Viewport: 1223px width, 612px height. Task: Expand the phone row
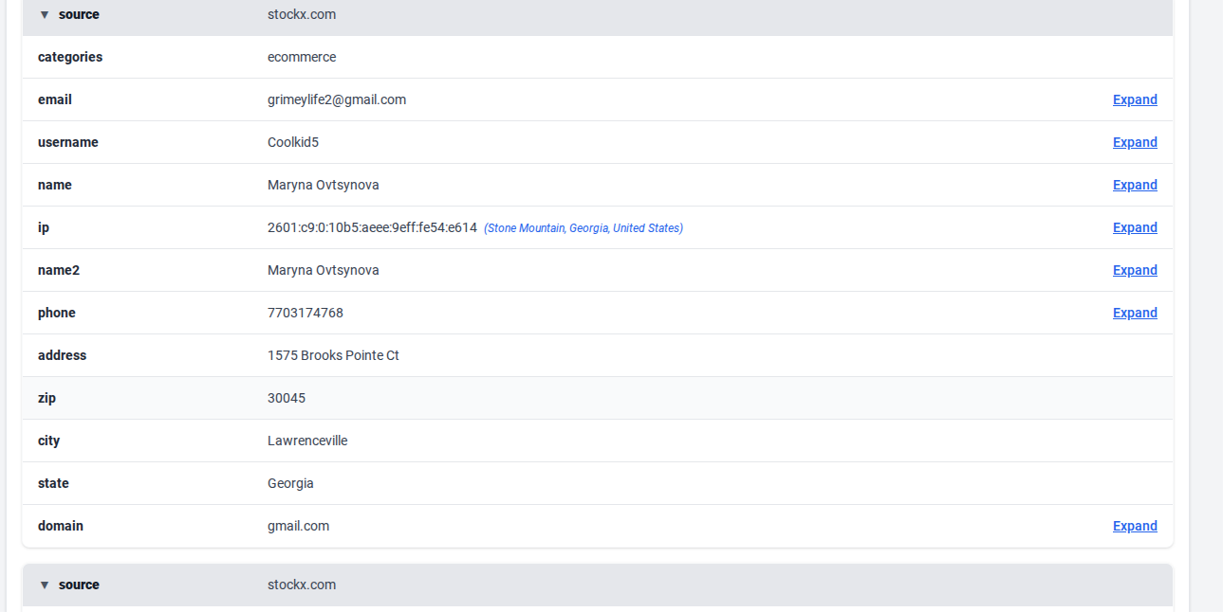(x=1135, y=313)
